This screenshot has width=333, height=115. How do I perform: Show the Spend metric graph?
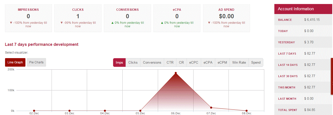(256, 62)
